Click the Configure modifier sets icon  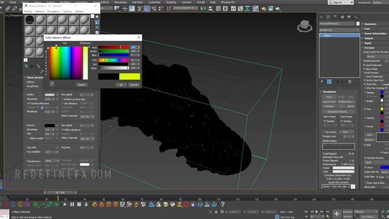pyautogui.click(x=350, y=82)
